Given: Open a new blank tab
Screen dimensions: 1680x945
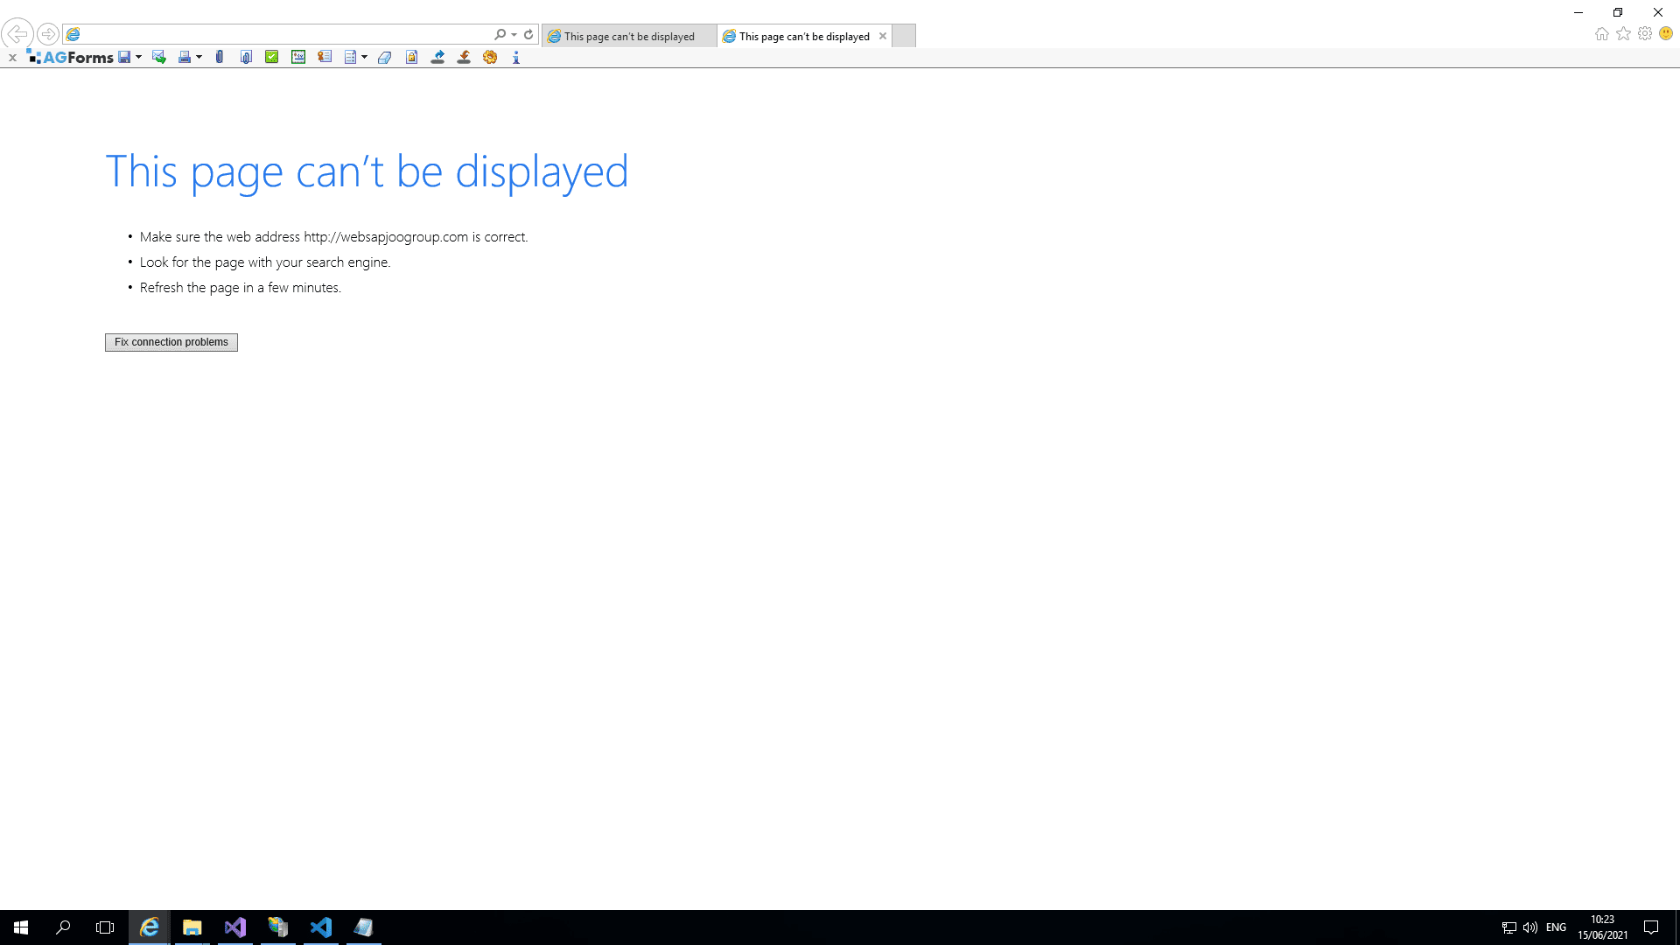Looking at the screenshot, I should 904,36.
